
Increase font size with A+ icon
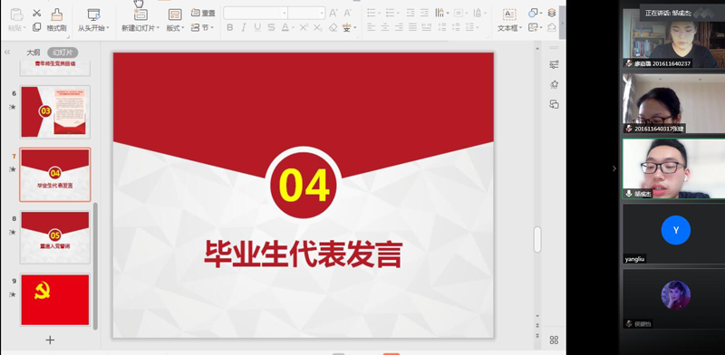pyautogui.click(x=333, y=13)
